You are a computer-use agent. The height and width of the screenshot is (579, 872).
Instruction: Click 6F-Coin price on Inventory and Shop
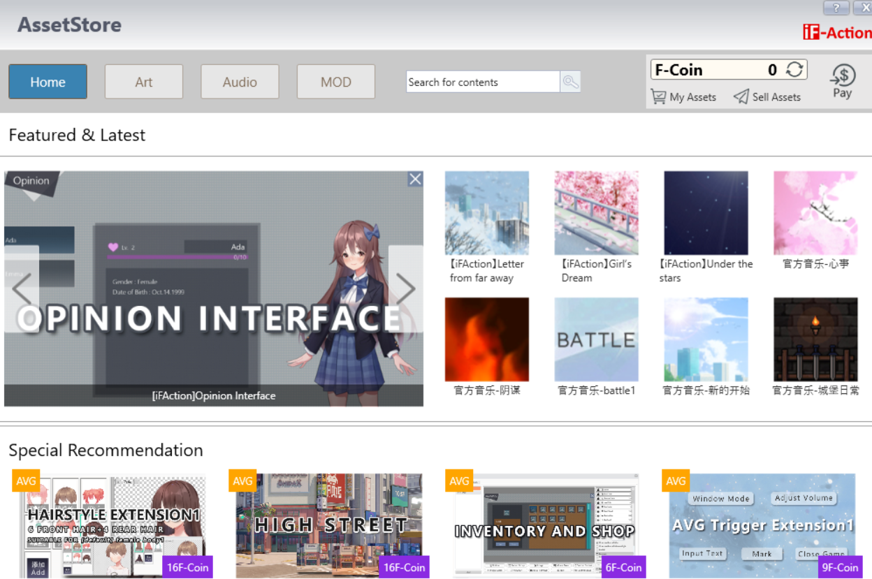[623, 567]
